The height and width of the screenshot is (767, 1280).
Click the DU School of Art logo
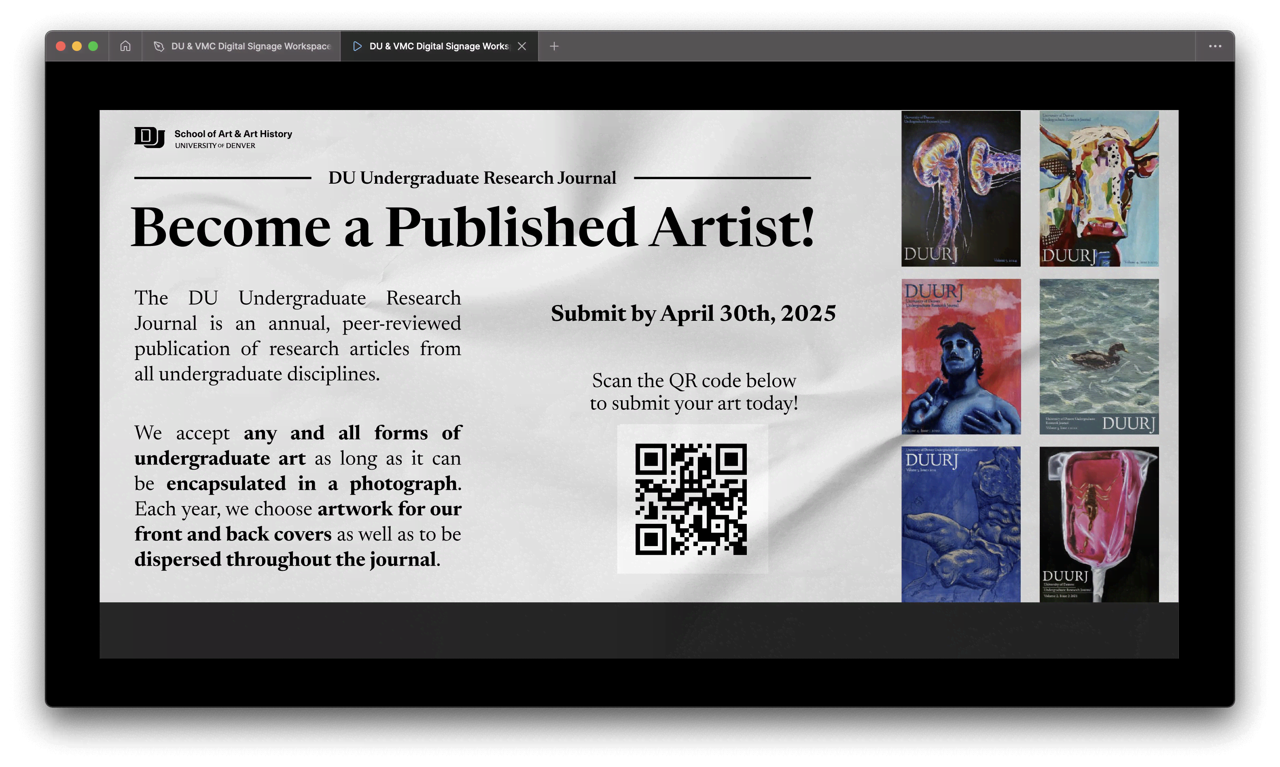pos(213,138)
